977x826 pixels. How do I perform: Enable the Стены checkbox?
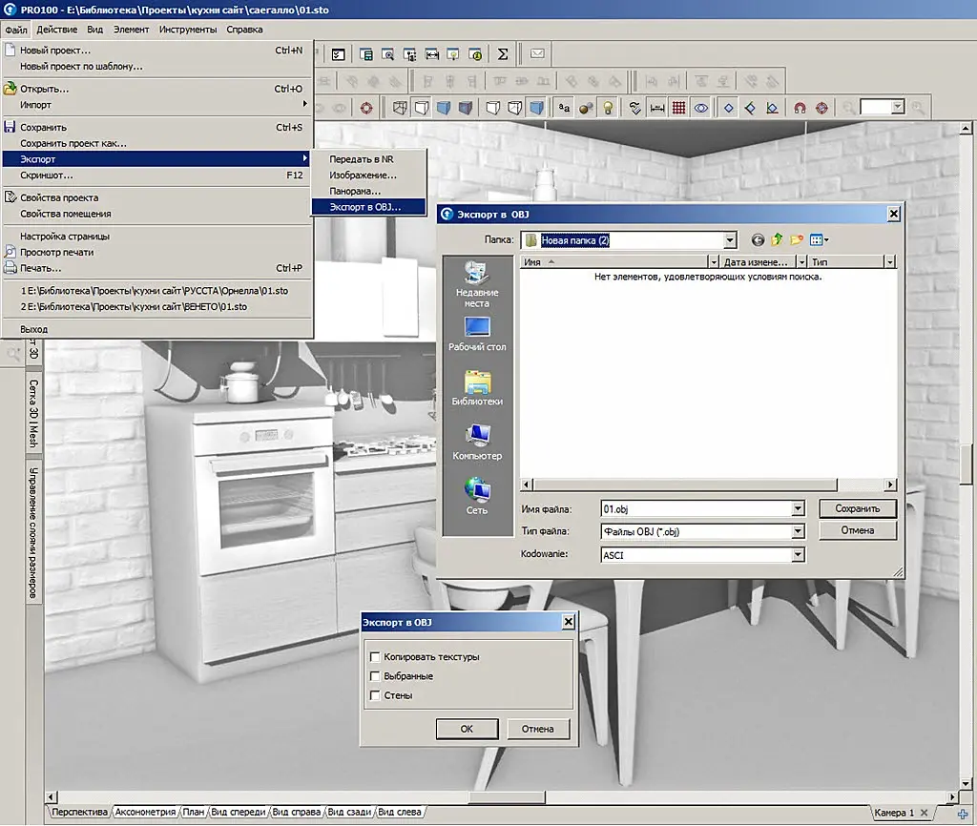[x=375, y=695]
